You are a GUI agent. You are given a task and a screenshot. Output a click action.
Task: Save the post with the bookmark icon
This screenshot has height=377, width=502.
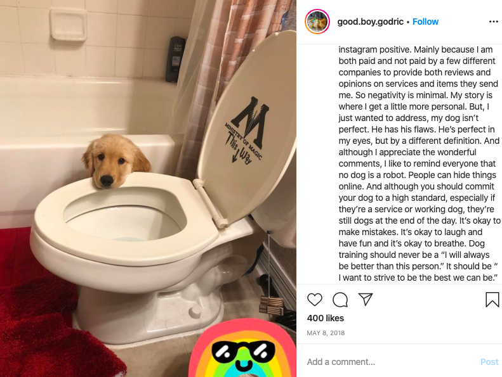(x=492, y=300)
